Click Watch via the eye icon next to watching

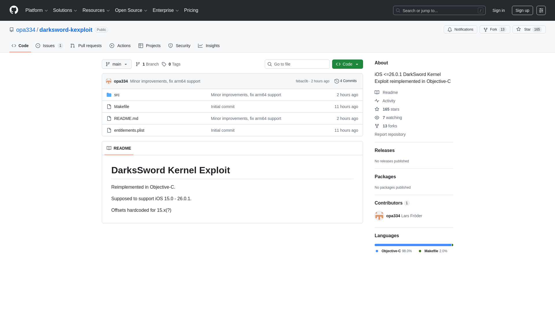click(x=377, y=118)
